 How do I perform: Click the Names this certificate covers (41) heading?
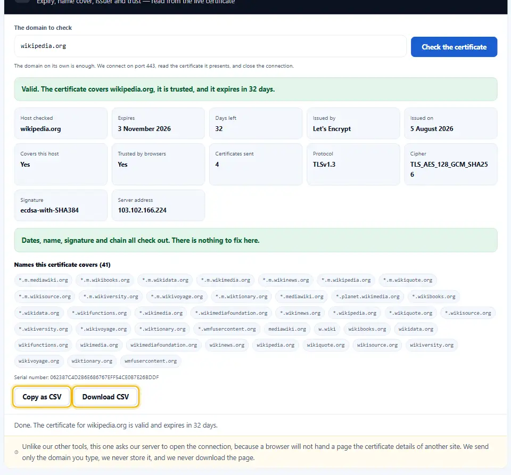62,265
